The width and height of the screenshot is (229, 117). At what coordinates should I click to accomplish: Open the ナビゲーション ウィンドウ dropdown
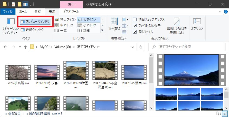click(11, 26)
